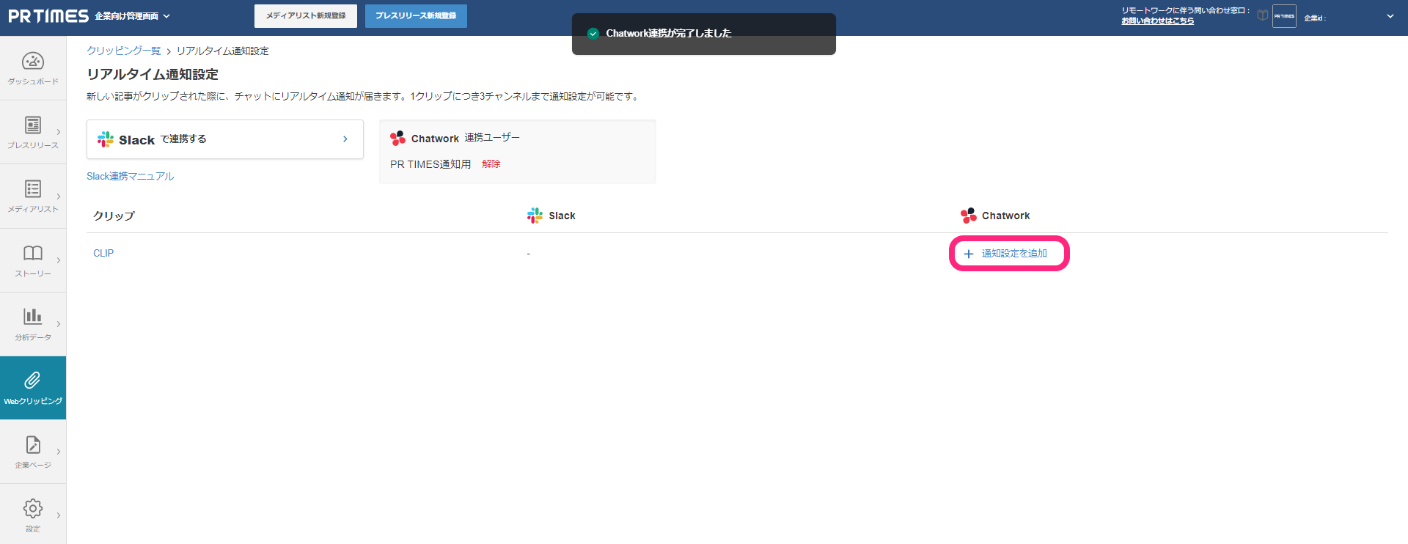Open the Story book icon in sidebar

[x=33, y=253]
